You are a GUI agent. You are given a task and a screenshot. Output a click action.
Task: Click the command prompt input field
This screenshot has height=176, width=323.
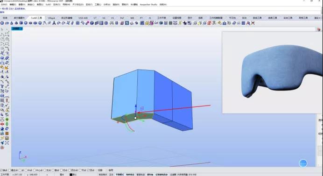click(x=161, y=12)
